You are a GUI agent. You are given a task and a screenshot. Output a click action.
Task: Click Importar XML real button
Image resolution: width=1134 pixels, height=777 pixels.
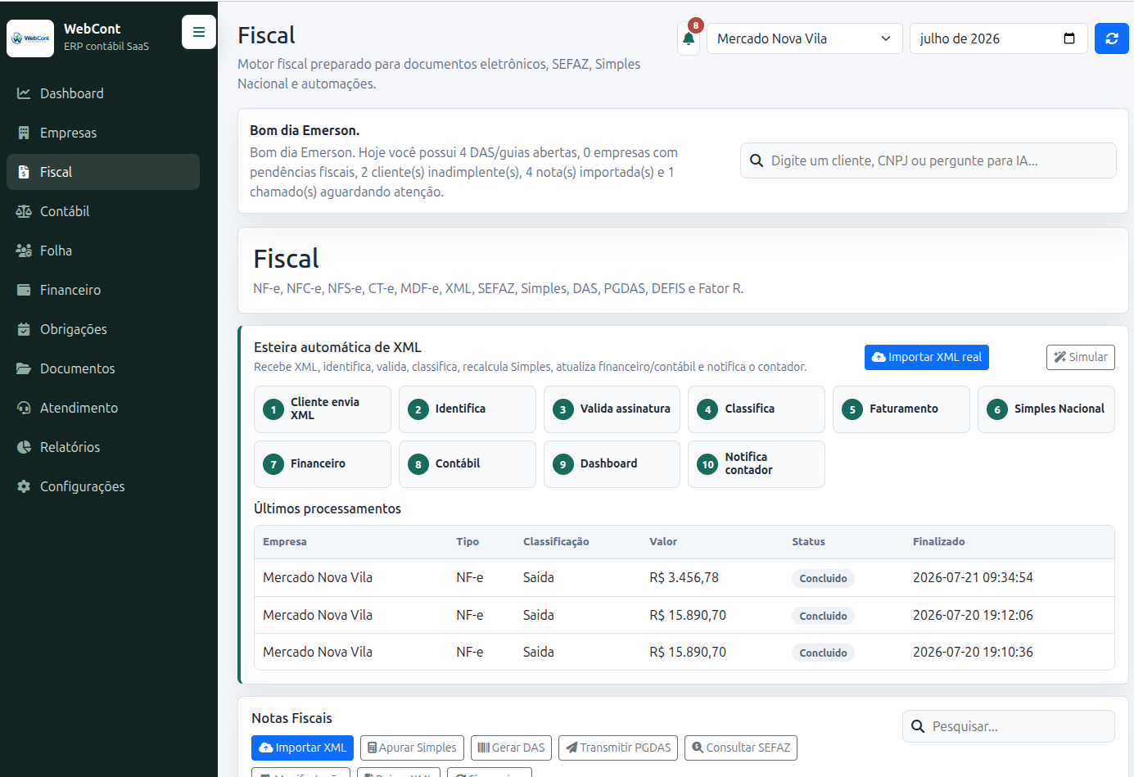(927, 357)
